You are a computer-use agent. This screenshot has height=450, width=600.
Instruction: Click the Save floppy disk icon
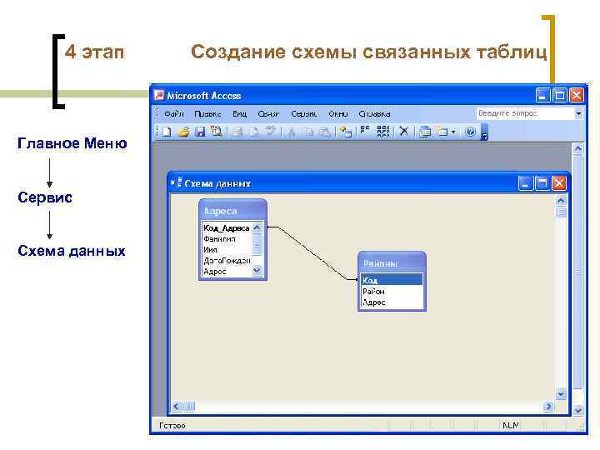click(x=200, y=132)
